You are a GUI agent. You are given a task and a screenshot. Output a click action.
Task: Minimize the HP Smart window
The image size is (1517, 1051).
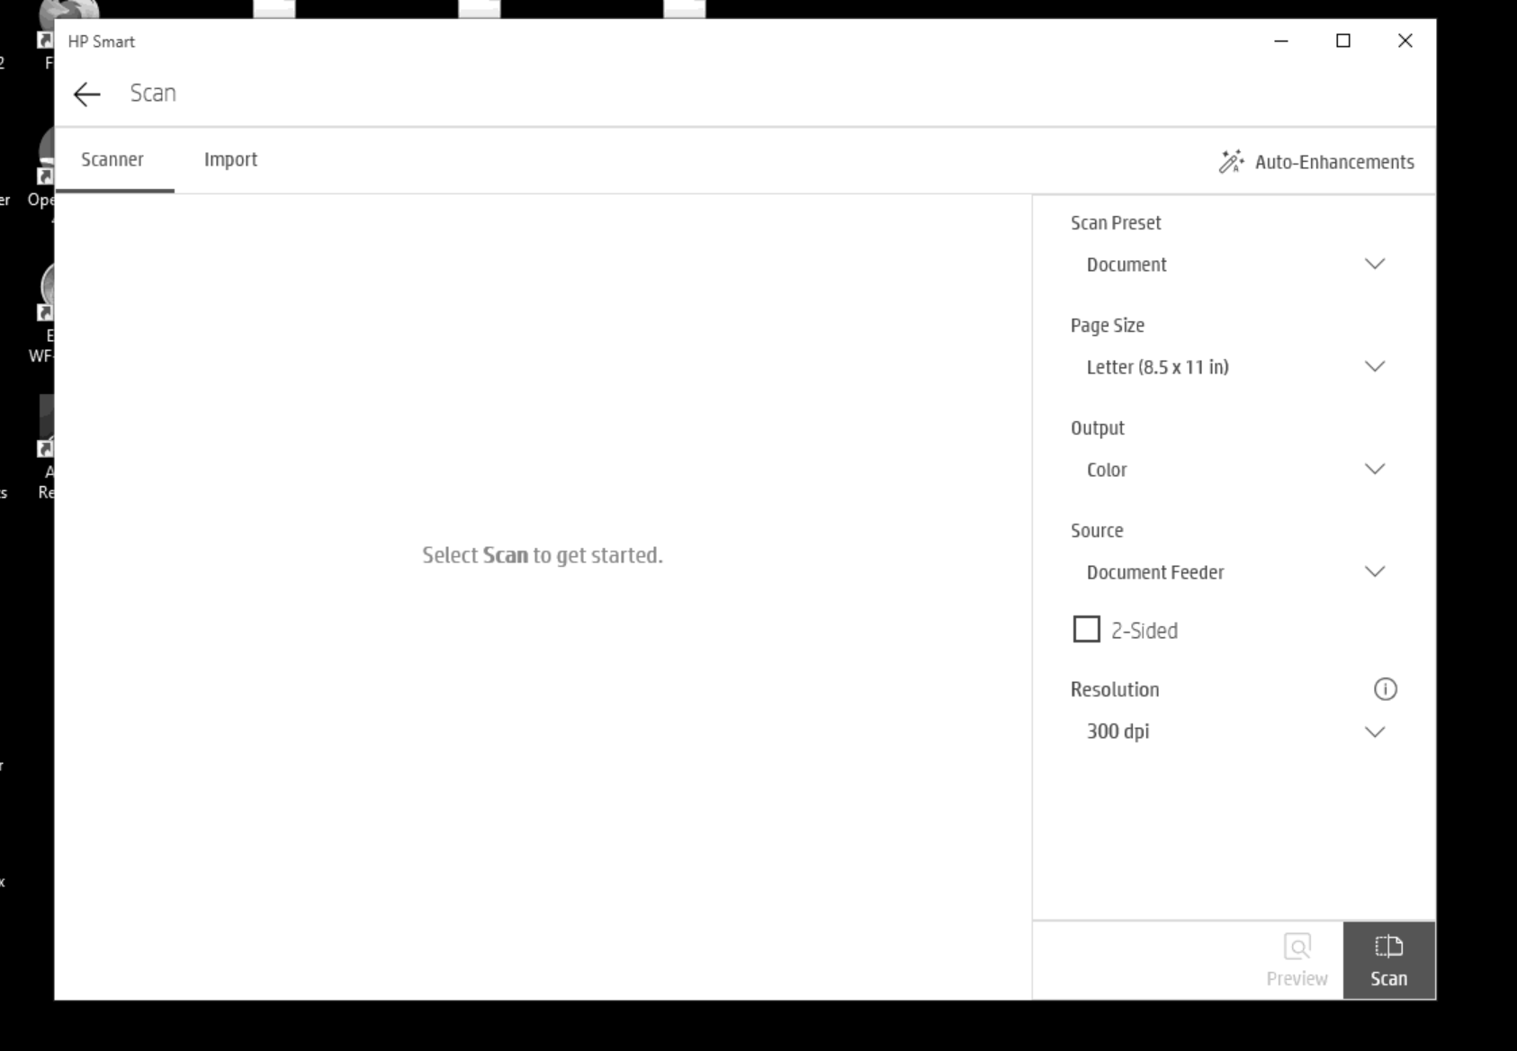coord(1281,40)
